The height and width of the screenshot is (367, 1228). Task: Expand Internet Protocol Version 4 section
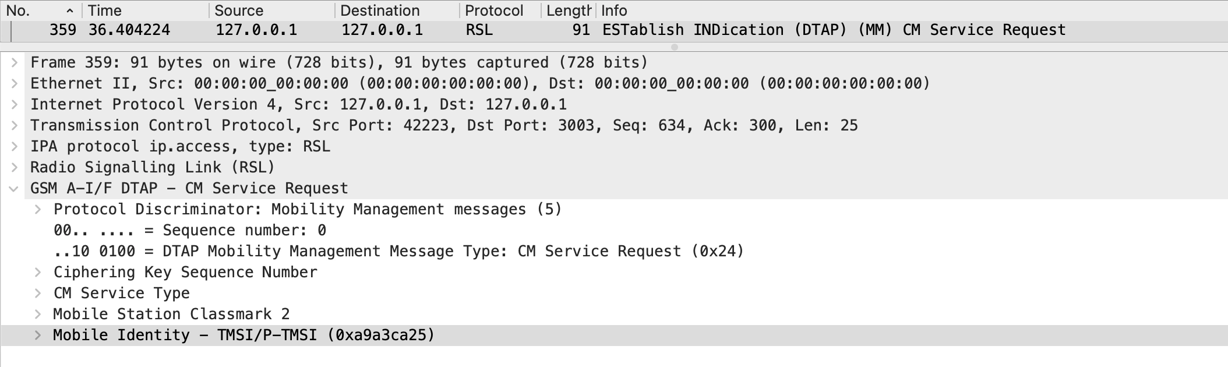point(14,104)
